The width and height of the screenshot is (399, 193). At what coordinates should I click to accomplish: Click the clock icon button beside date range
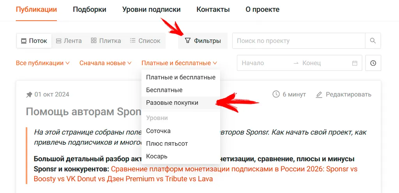click(373, 63)
